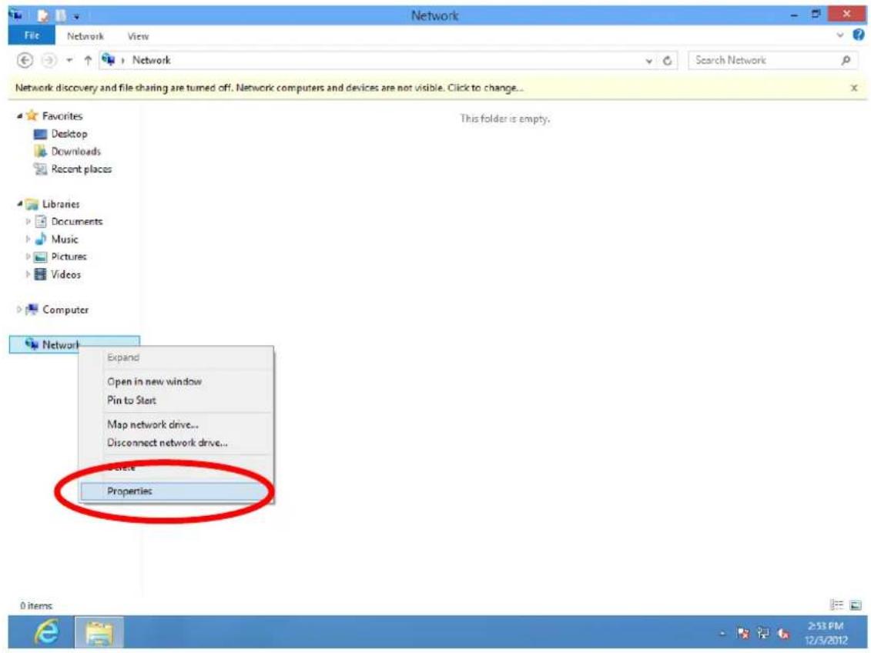Open the recent locations dropdown arrow
The width and height of the screenshot is (871, 653).
pos(69,61)
